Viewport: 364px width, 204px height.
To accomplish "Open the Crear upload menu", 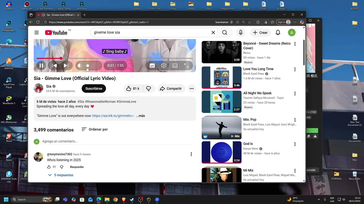I will (x=260, y=33).
